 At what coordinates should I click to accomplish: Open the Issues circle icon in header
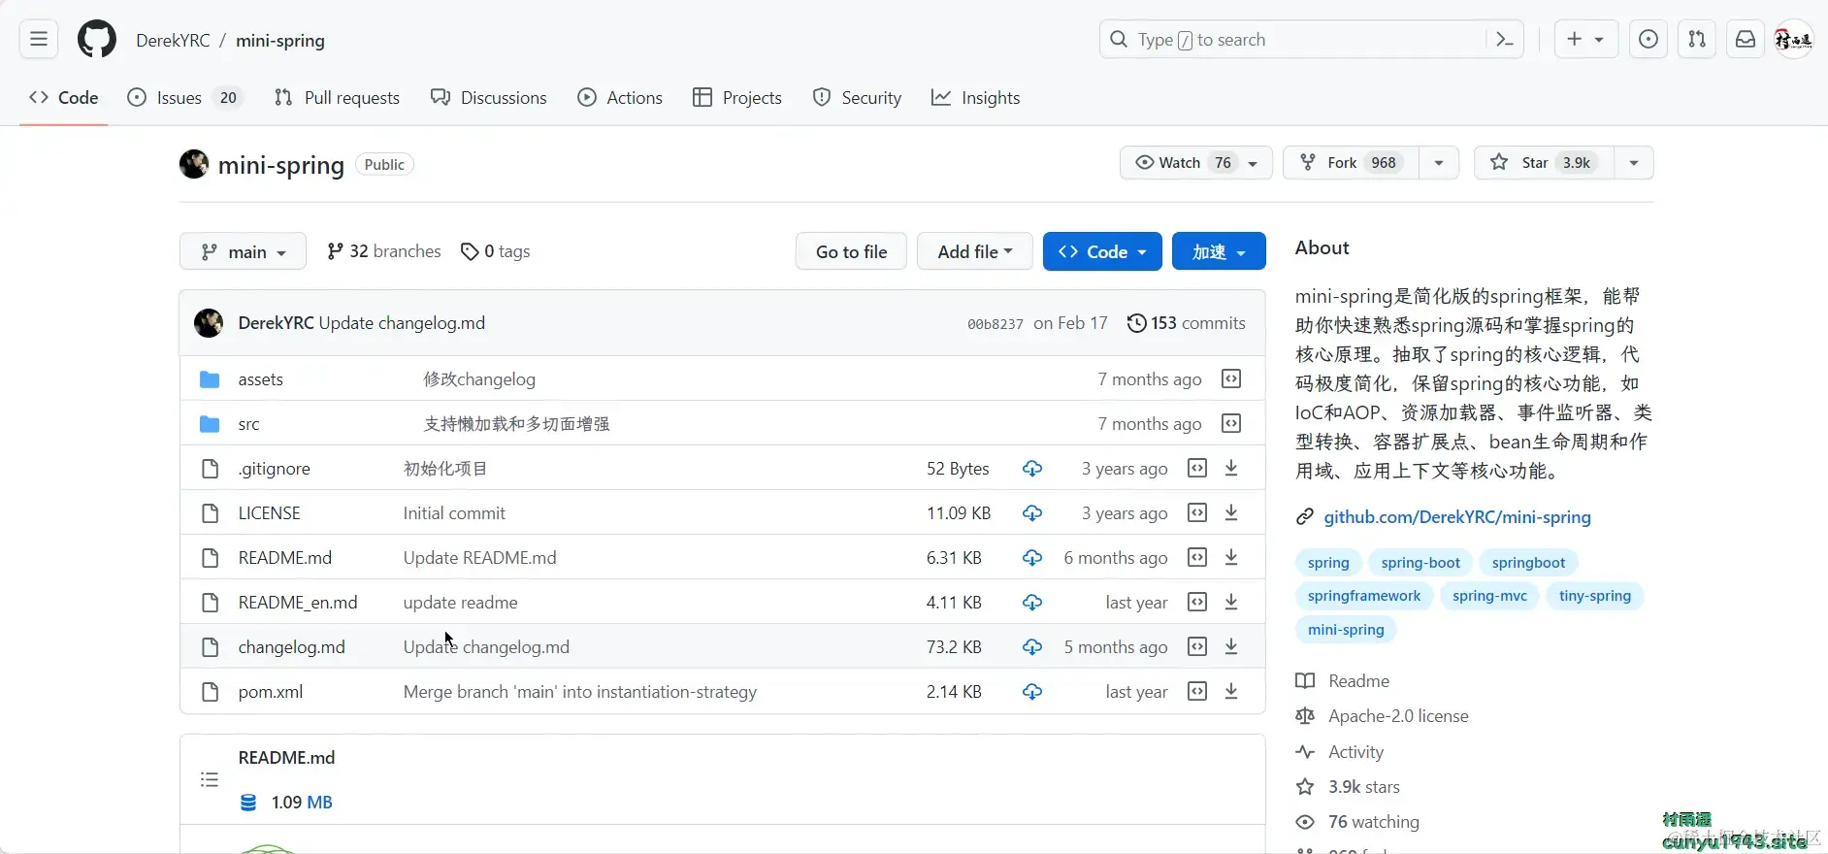pos(1648,40)
